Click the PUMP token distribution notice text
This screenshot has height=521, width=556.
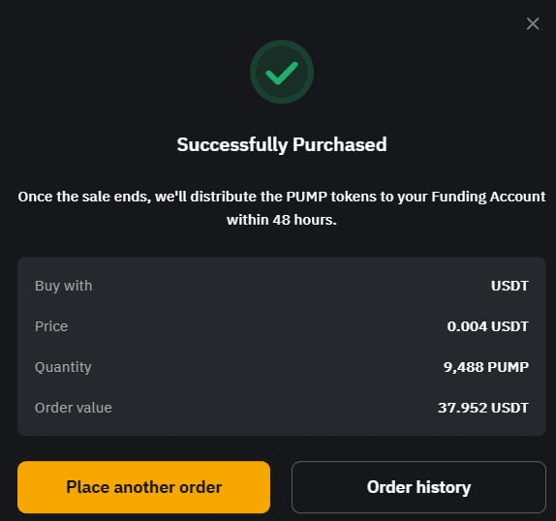[x=282, y=208]
